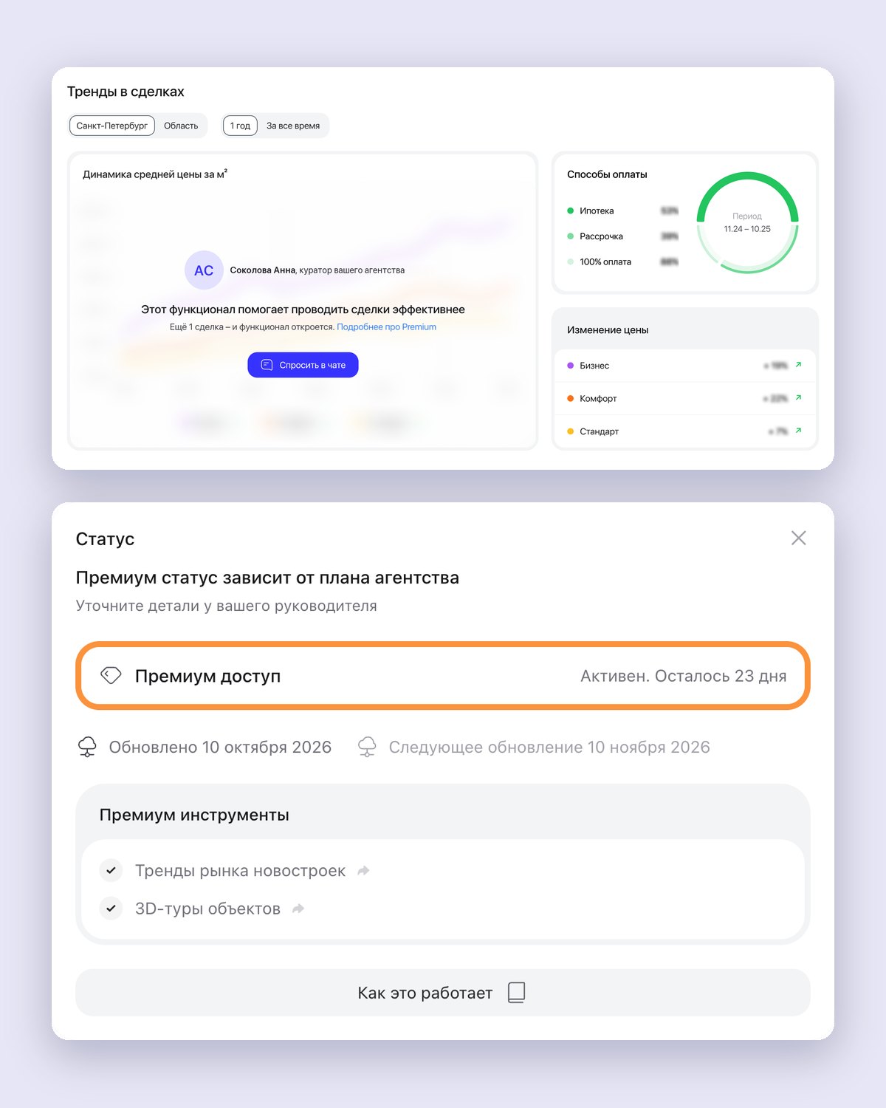Click cloud icon beside Следующее обновление
This screenshot has width=886, height=1108.
coord(367,747)
